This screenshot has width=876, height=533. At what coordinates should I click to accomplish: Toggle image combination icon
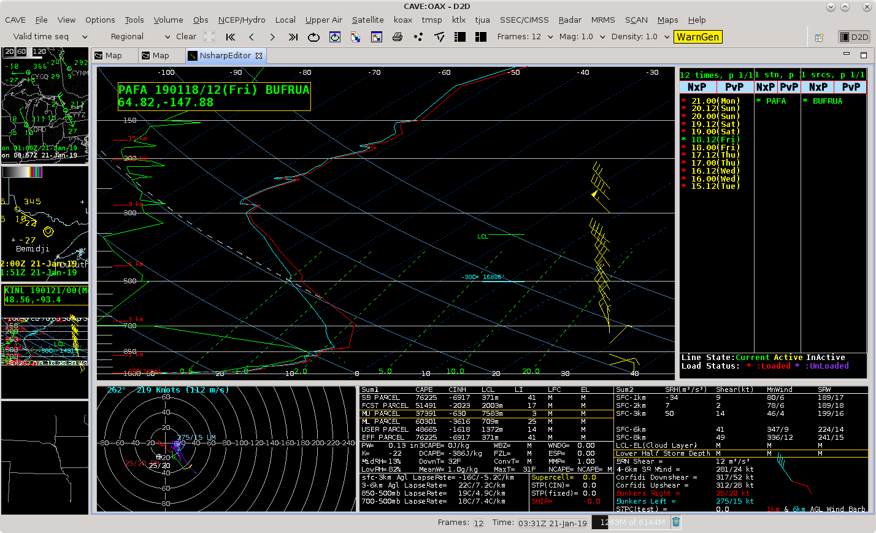(355, 37)
